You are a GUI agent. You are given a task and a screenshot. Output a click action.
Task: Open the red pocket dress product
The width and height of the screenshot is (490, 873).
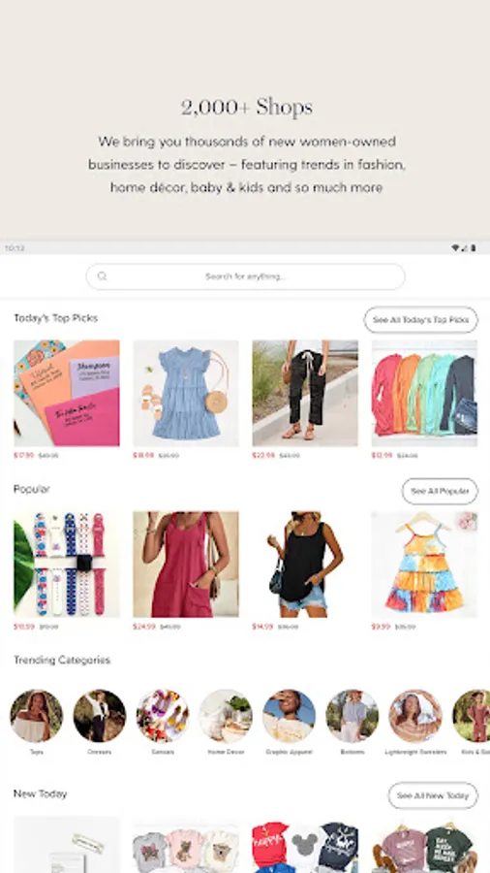186,564
